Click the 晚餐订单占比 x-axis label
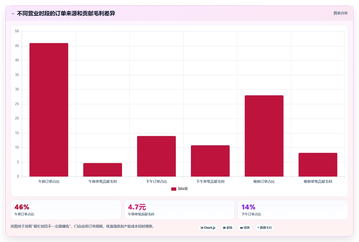The width and height of the screenshot is (359, 242). [264, 181]
